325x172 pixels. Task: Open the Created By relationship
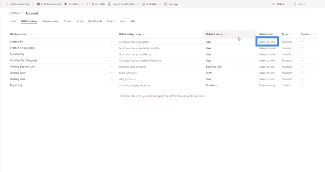tap(16, 42)
